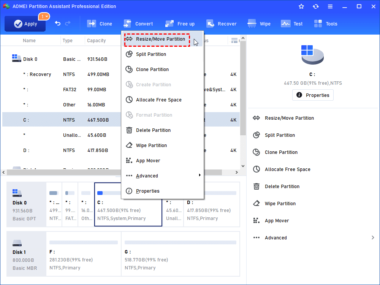Click the favorites star icon in title bar
Viewport: 380px width, 285px height.
[x=301, y=6]
